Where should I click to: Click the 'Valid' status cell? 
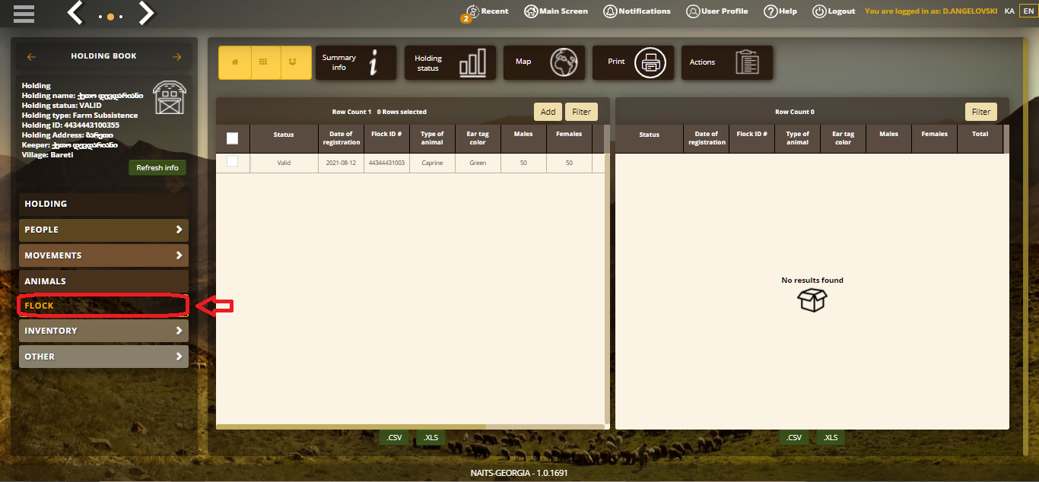point(284,163)
